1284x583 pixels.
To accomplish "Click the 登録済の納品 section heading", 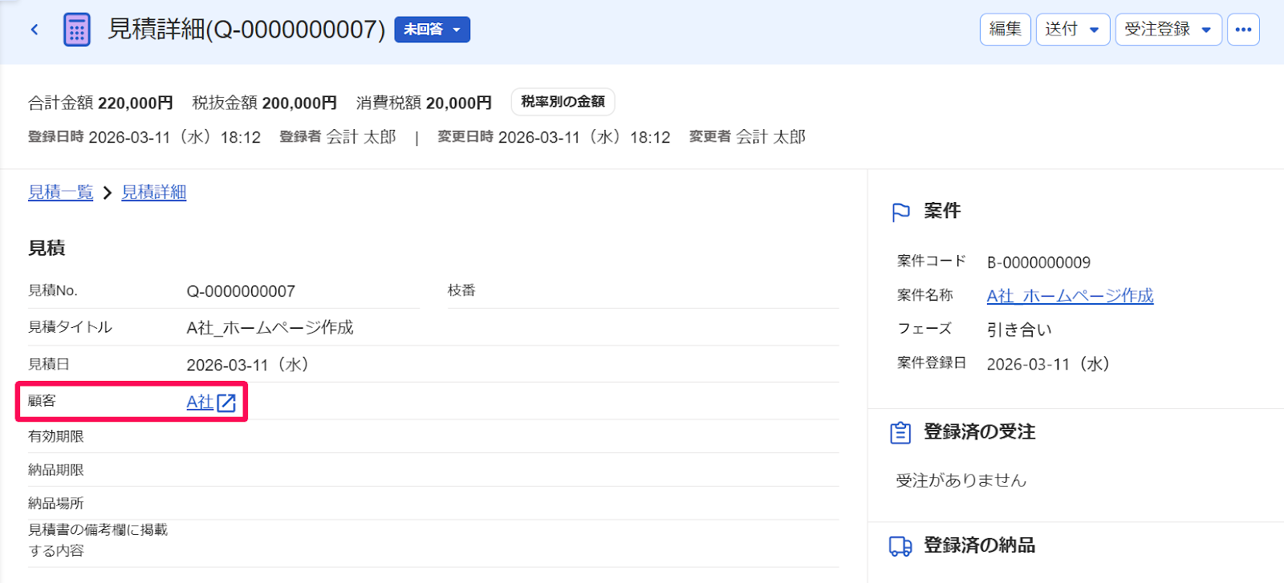I will pos(979,545).
